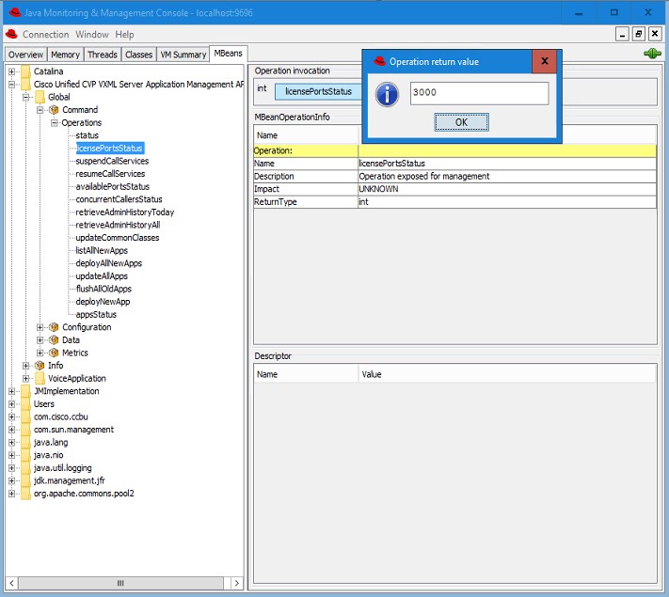
Task: Click the Data MBean icon
Action: coord(54,340)
